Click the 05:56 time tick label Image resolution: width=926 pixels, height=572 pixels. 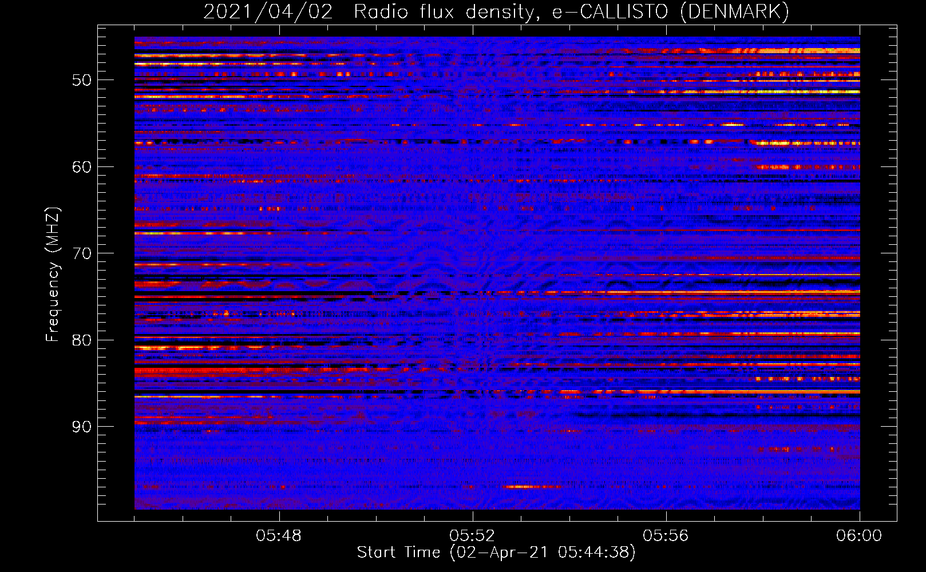tap(666, 536)
